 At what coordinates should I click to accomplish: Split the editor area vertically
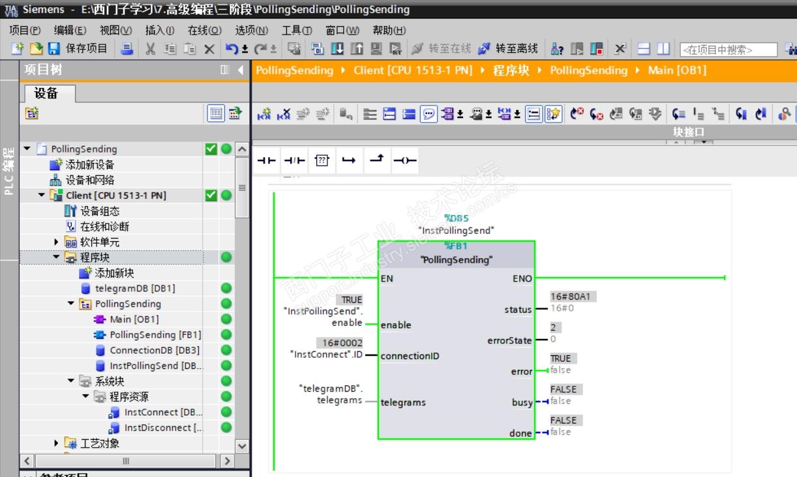coord(663,48)
